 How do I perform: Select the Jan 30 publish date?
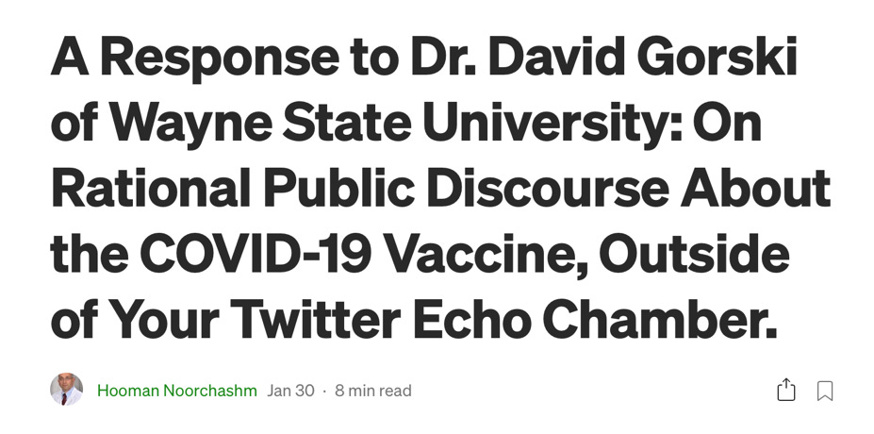(x=290, y=391)
